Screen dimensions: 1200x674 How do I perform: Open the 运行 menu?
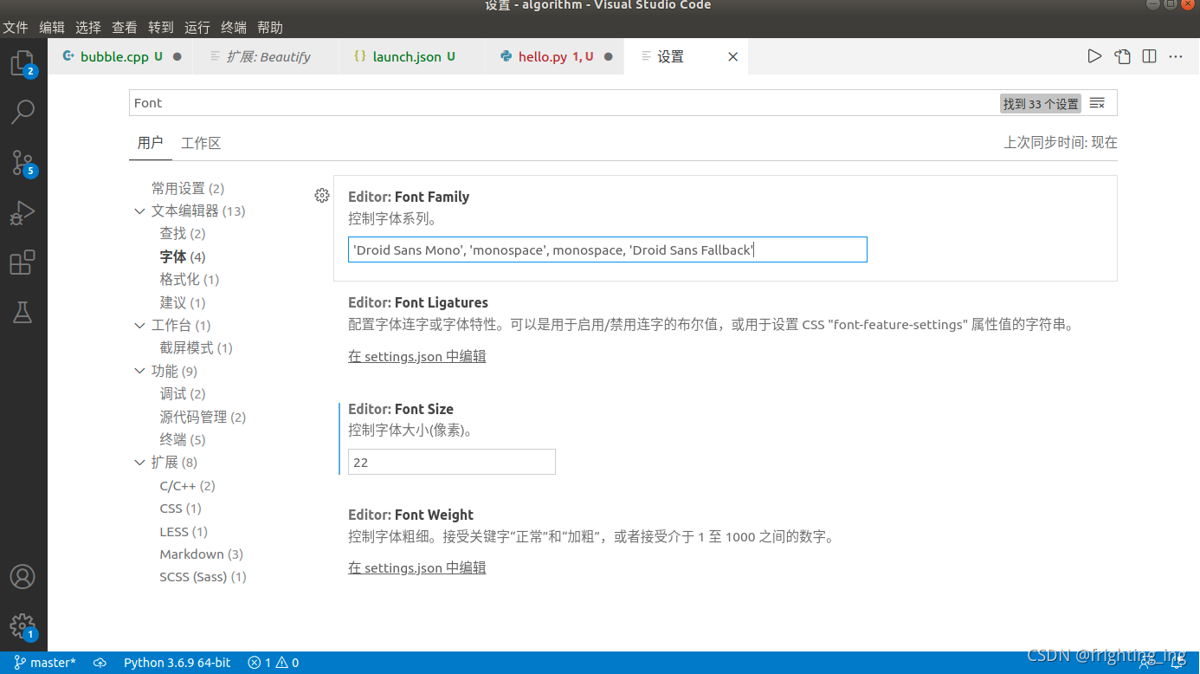[197, 27]
